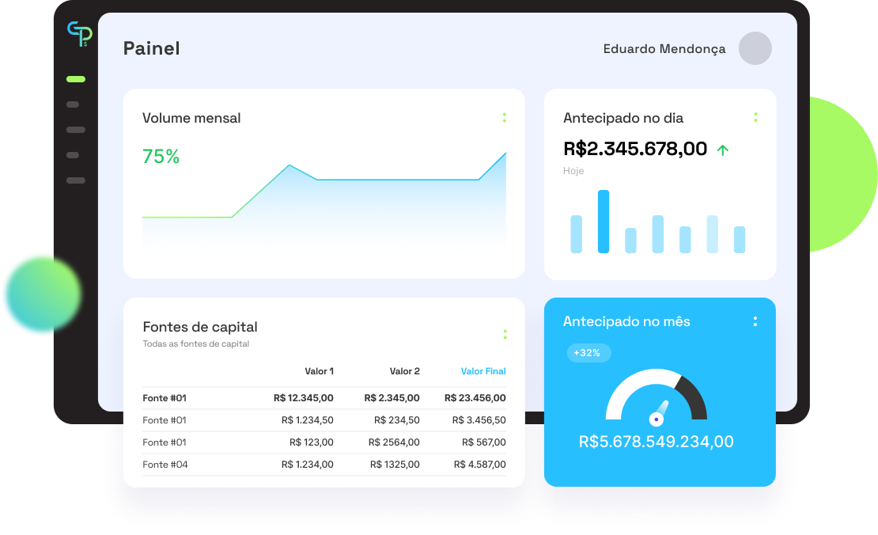Screen dimensions: 878x535
Task: Click the kebab icon on Antecipado no mês card
Action: pos(755,321)
